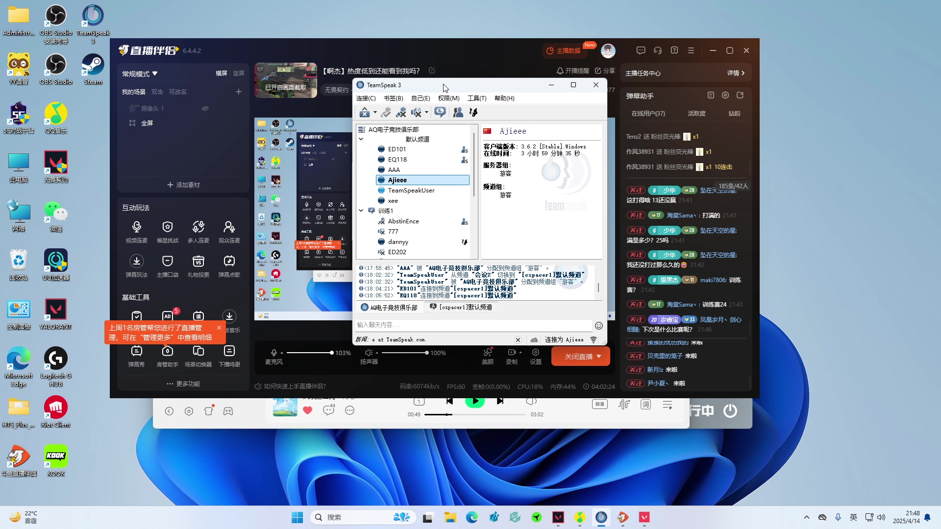
Task: Click 更多功能 to show more tools
Action: [x=183, y=384]
